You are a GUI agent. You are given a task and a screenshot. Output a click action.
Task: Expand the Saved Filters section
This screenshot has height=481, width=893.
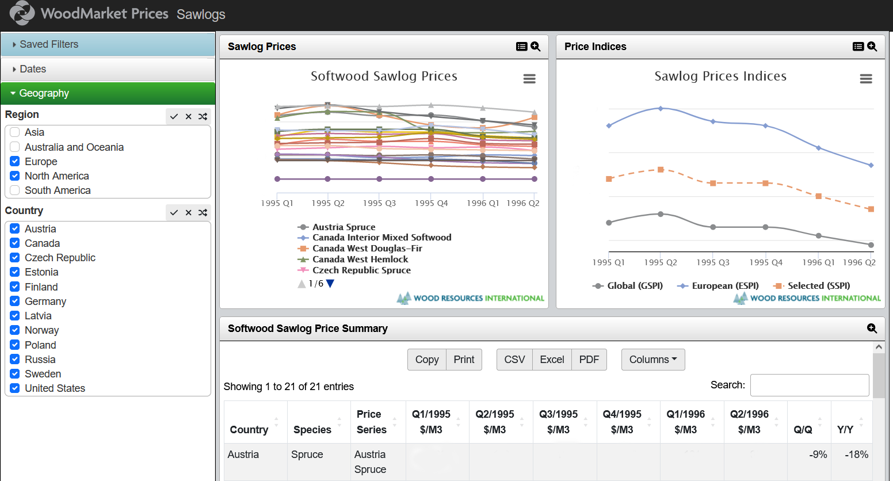[x=49, y=44]
